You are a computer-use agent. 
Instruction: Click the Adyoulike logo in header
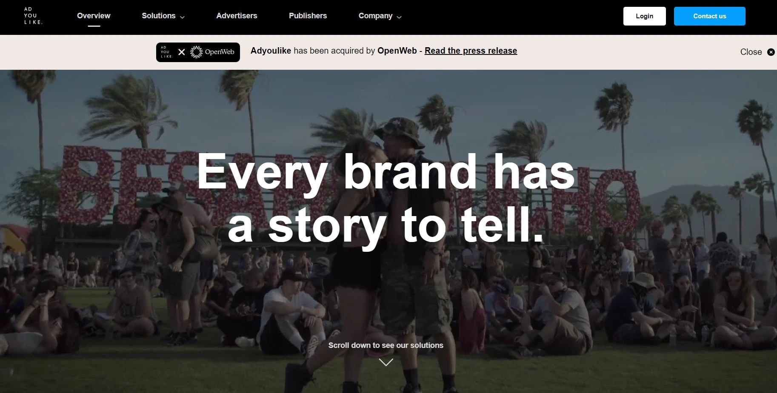coord(33,16)
